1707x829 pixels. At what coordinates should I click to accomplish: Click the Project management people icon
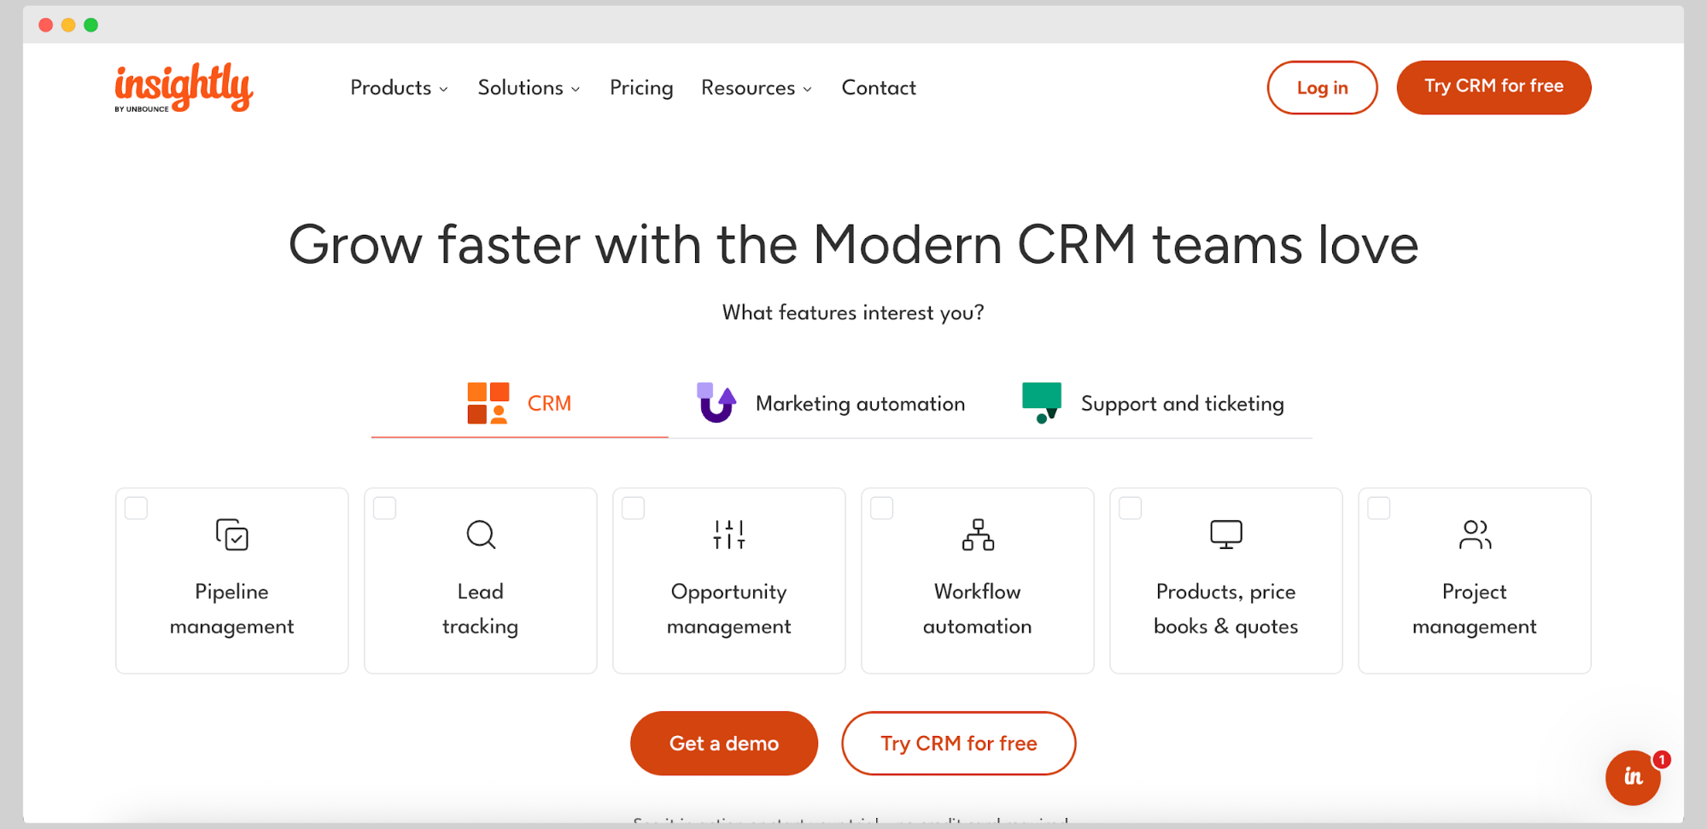click(x=1475, y=534)
